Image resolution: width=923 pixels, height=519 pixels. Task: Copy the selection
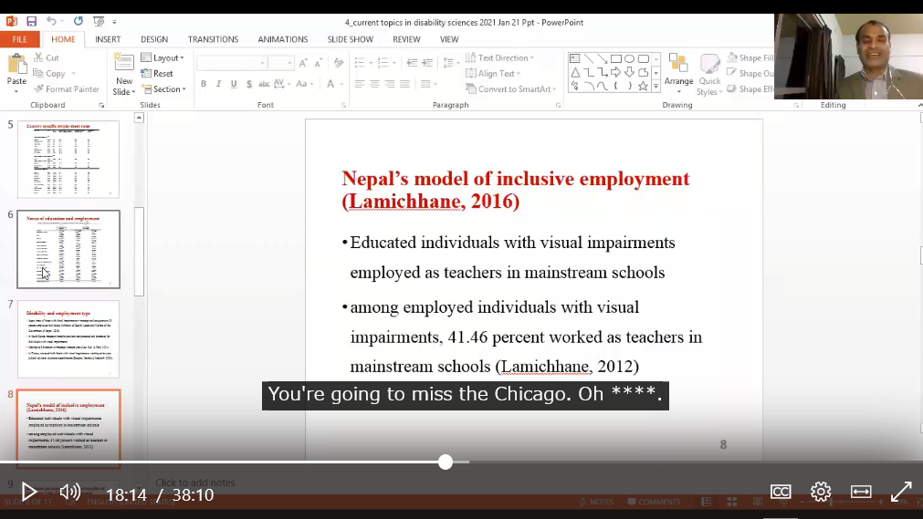[54, 74]
